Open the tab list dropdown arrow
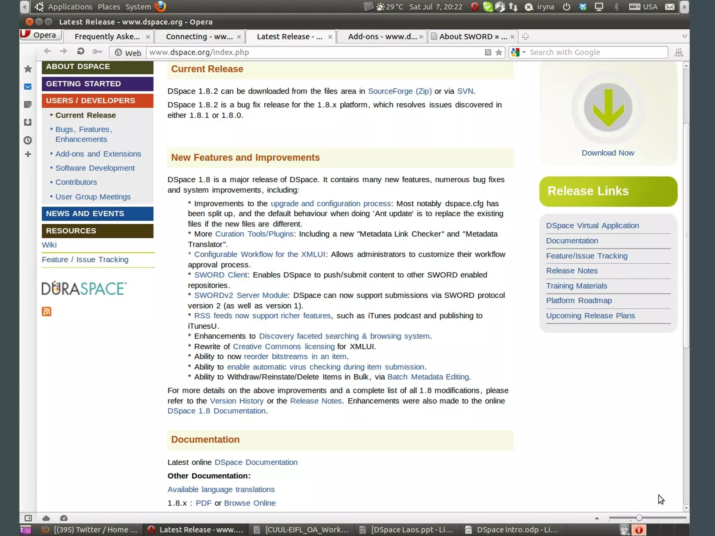Image resolution: width=715 pixels, height=536 pixels. tap(684, 36)
